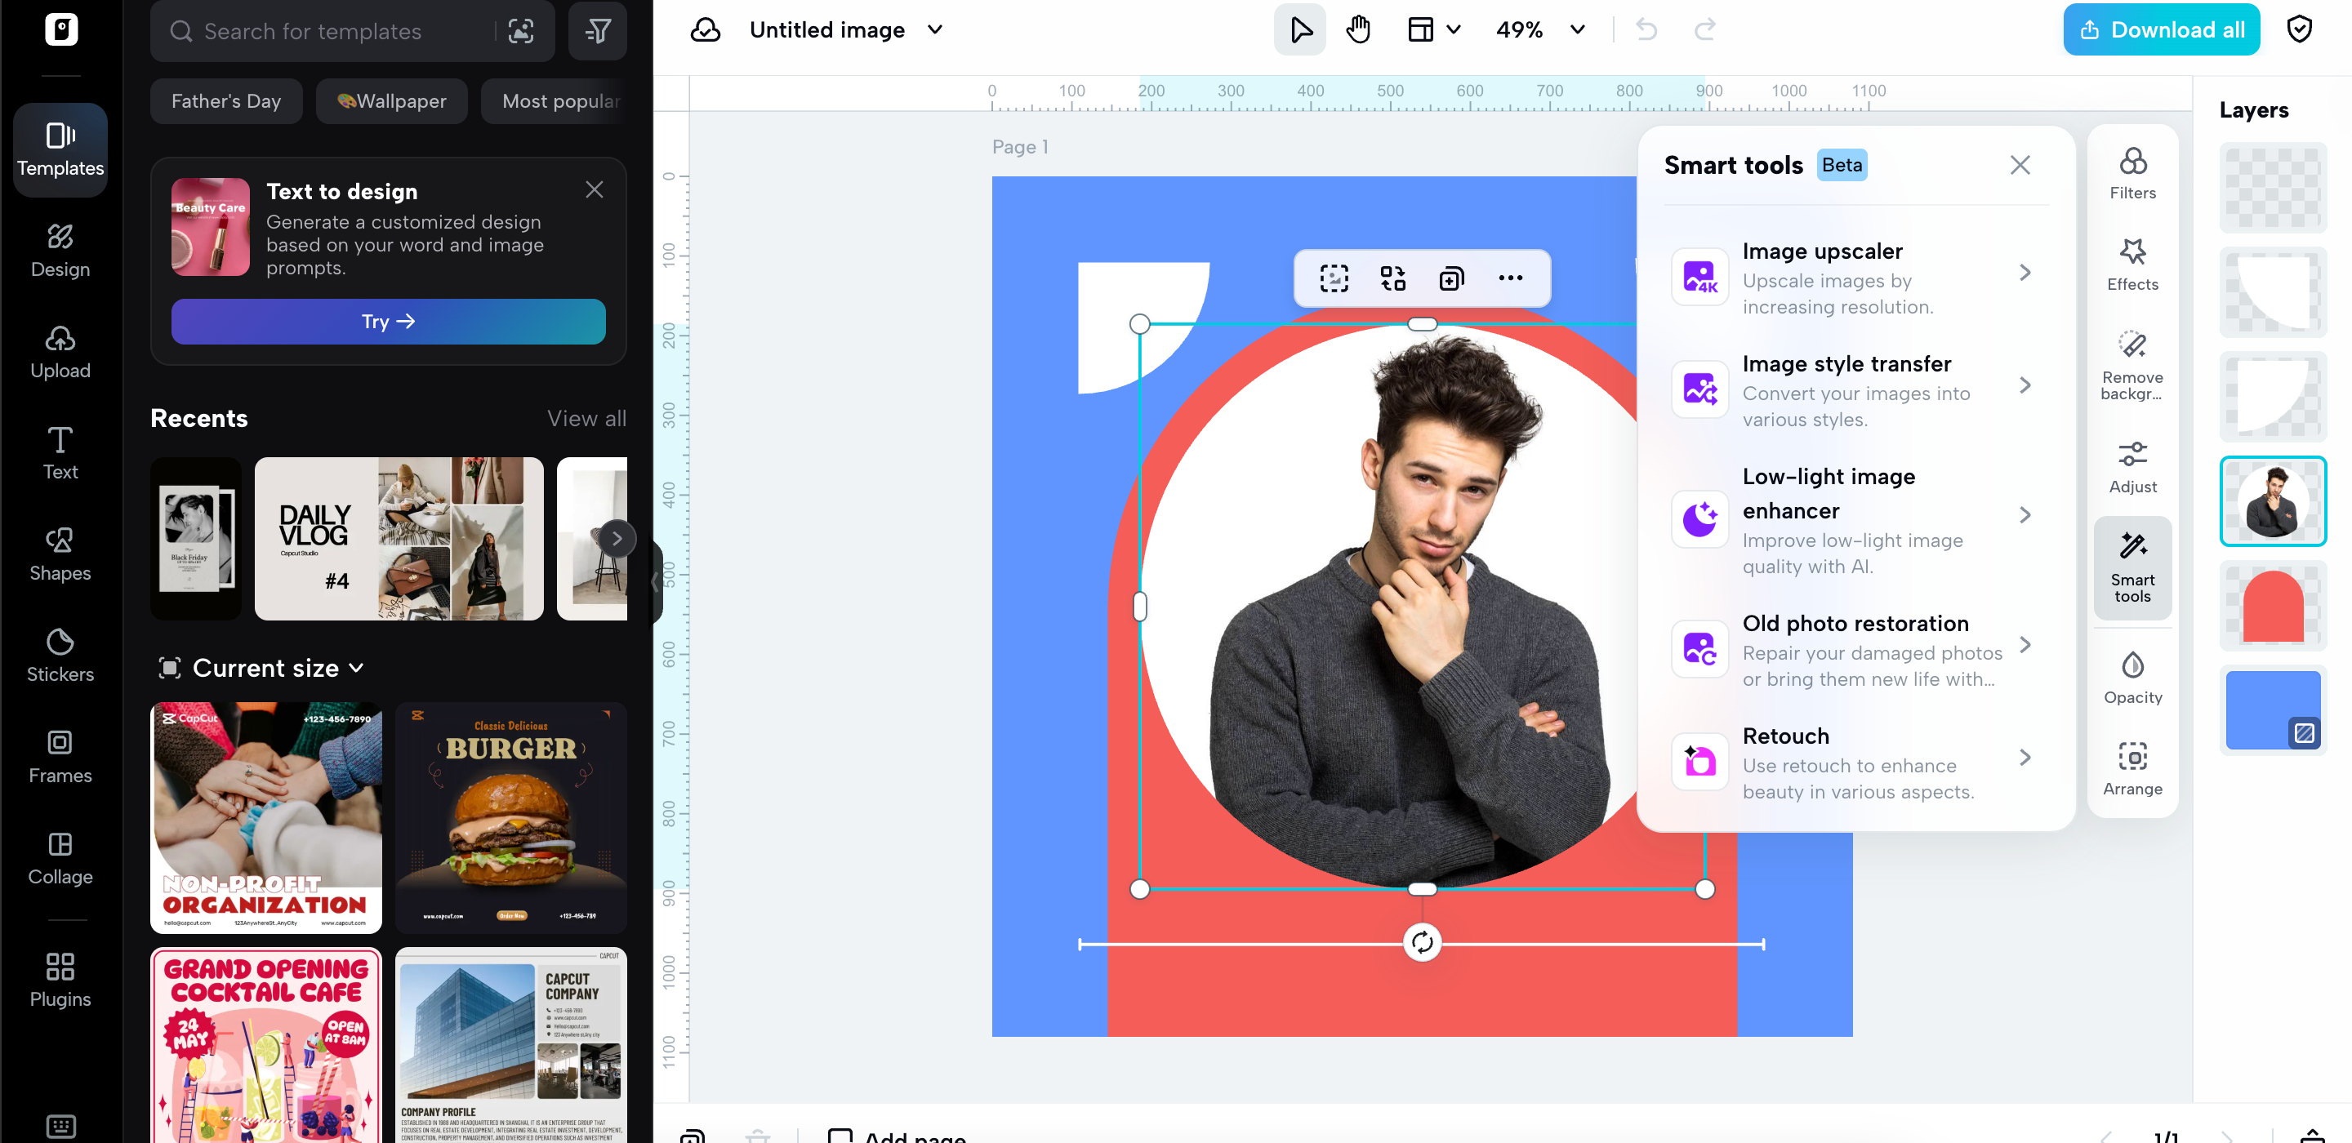Toggle the Wallpaper filter chip
The image size is (2352, 1143).
[392, 100]
